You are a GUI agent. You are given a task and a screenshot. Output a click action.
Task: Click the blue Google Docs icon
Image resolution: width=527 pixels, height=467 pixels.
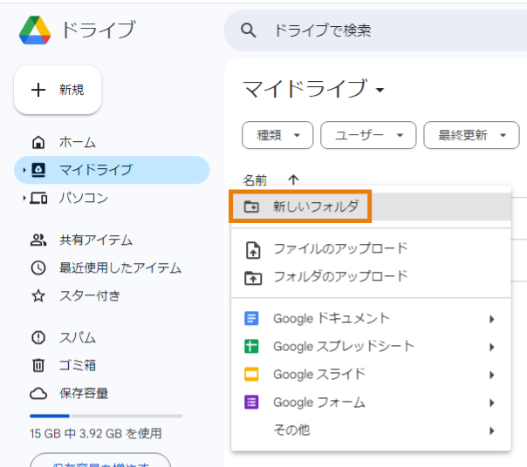tap(251, 318)
